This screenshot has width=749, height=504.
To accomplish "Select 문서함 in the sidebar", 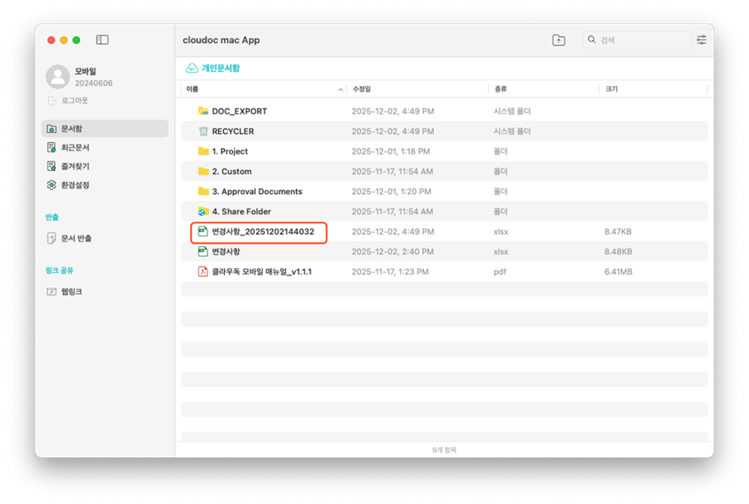I will click(x=72, y=129).
